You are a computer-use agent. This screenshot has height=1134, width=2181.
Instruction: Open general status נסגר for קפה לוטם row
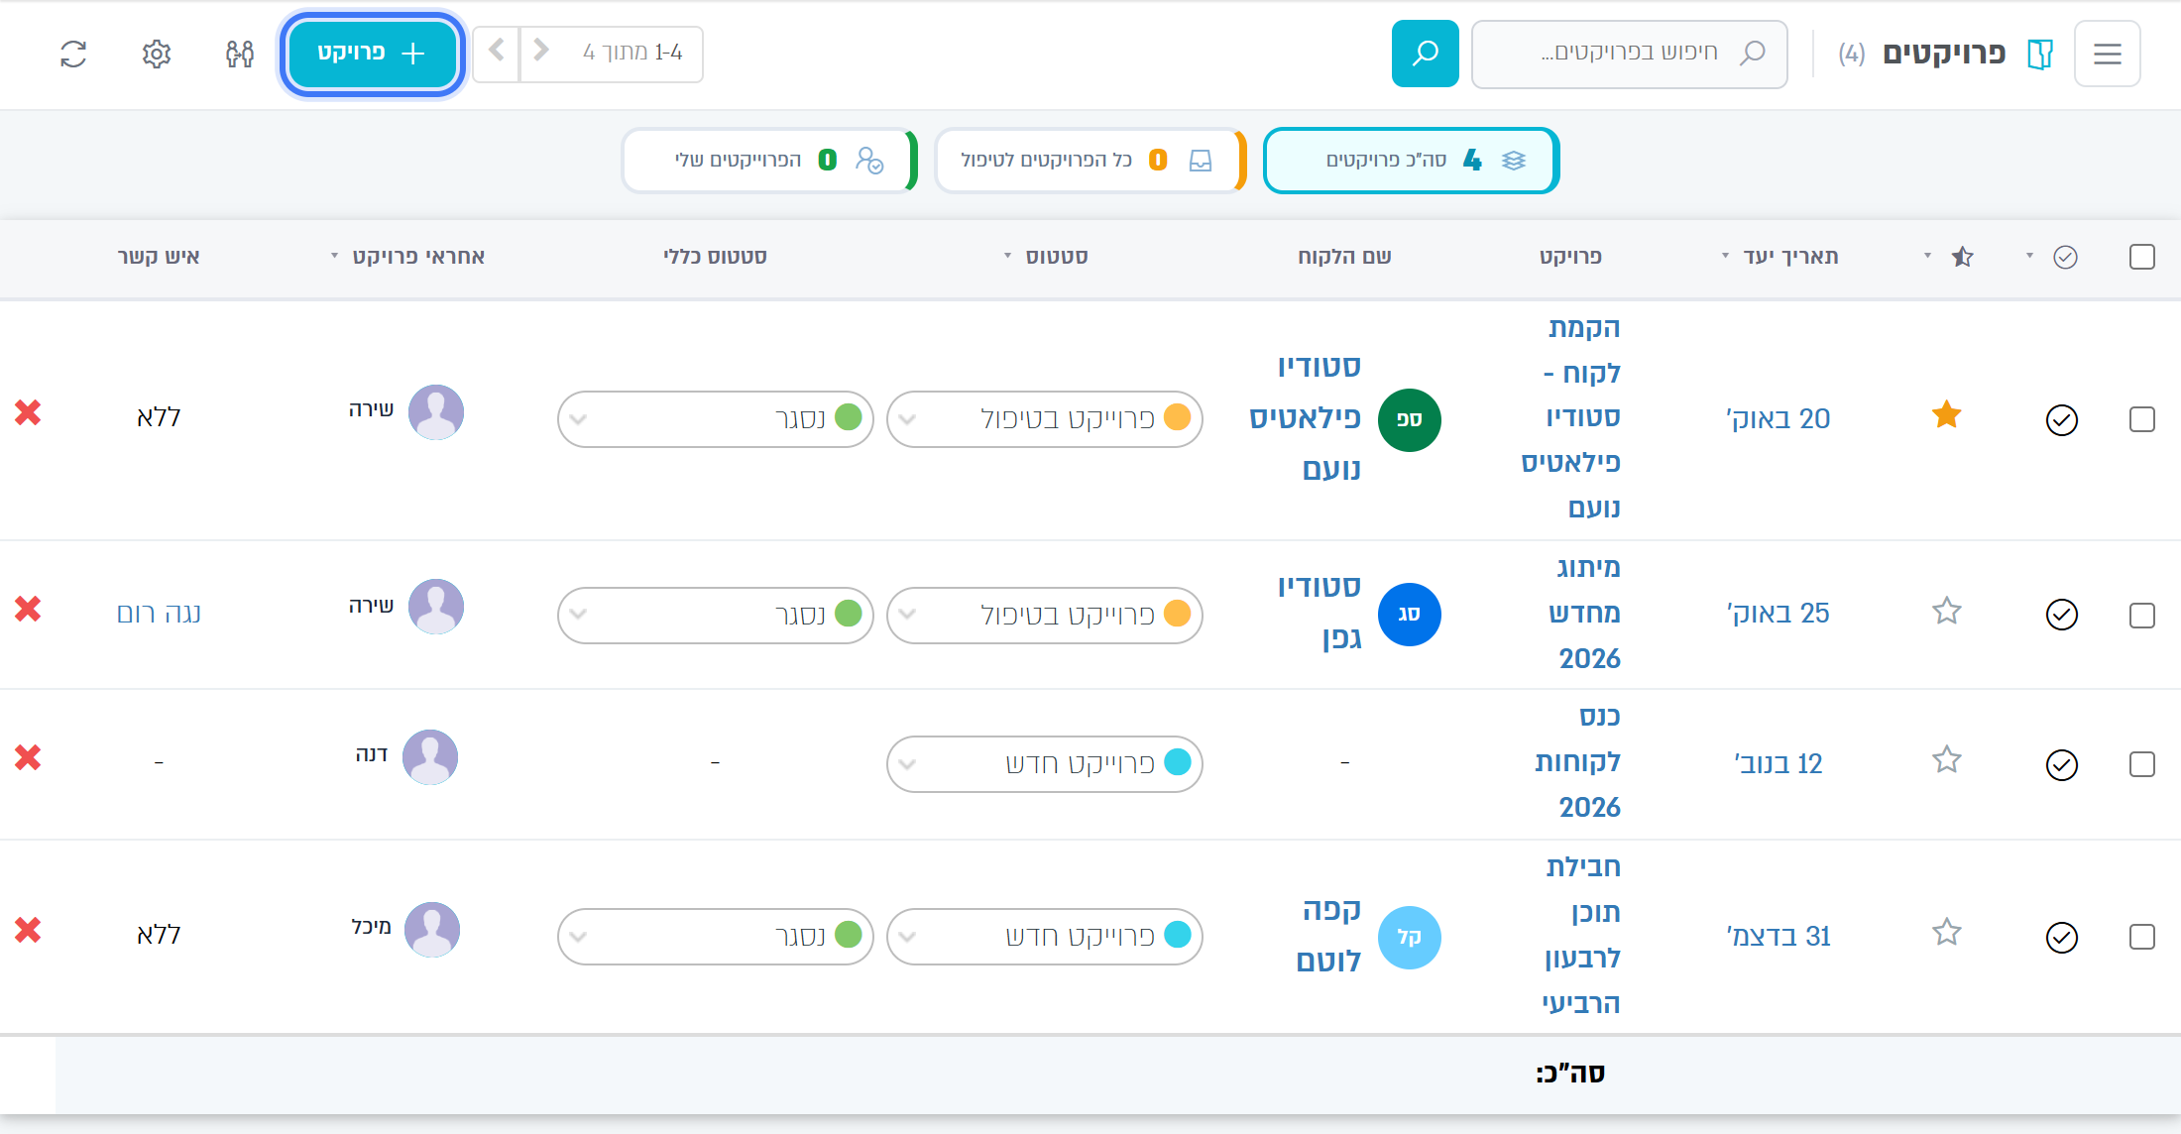click(716, 937)
